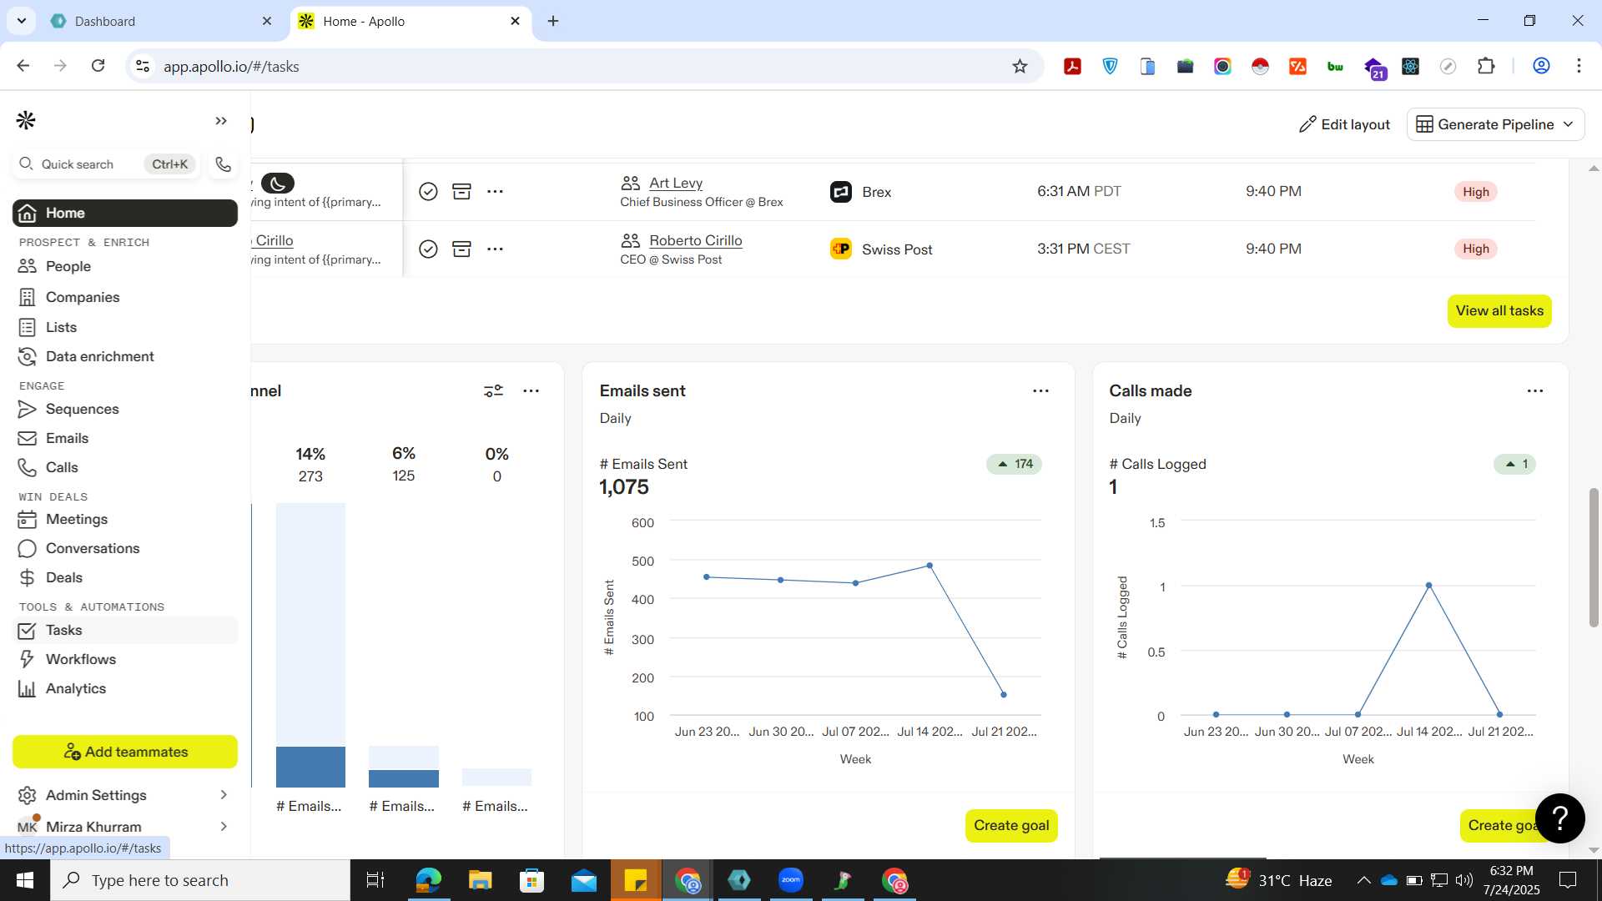Click the Jul 14 peak on Calls chart
This screenshot has width=1602, height=901.
click(x=1428, y=586)
